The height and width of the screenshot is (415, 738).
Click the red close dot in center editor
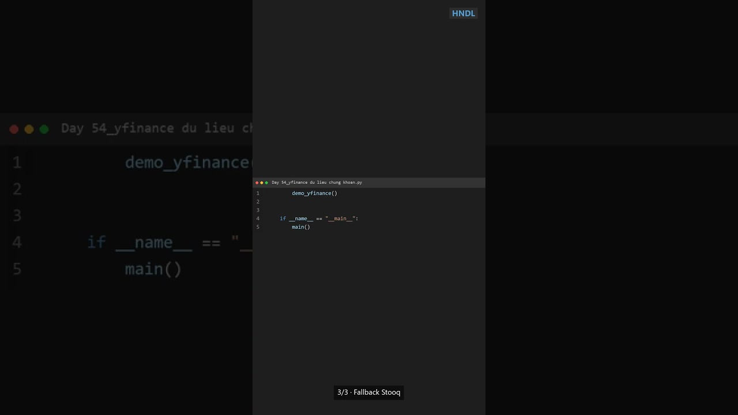(x=257, y=183)
